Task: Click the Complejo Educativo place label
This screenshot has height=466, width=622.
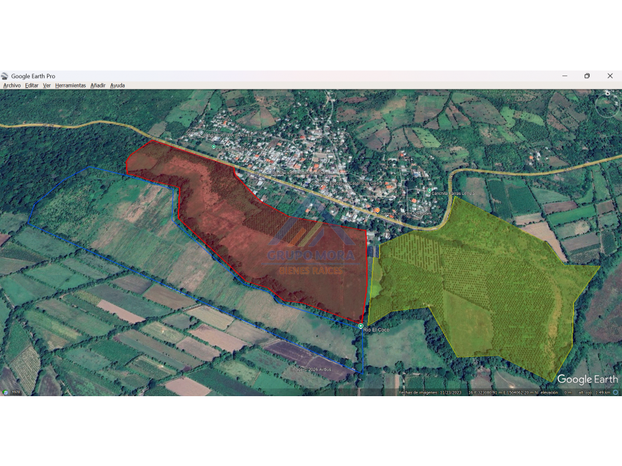Action: [x=348, y=183]
